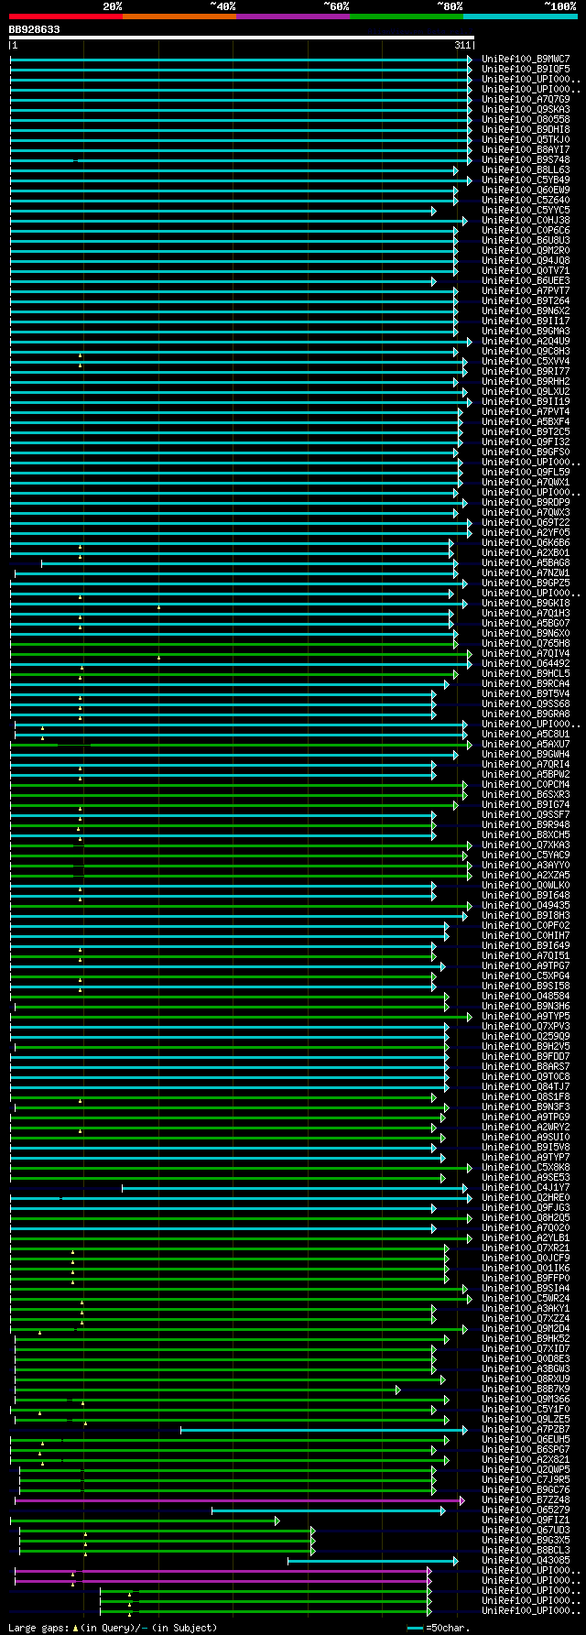The width and height of the screenshot is (586, 1635).
Task: Open hit UniRef100_Q9SKA3
Action: (526, 110)
